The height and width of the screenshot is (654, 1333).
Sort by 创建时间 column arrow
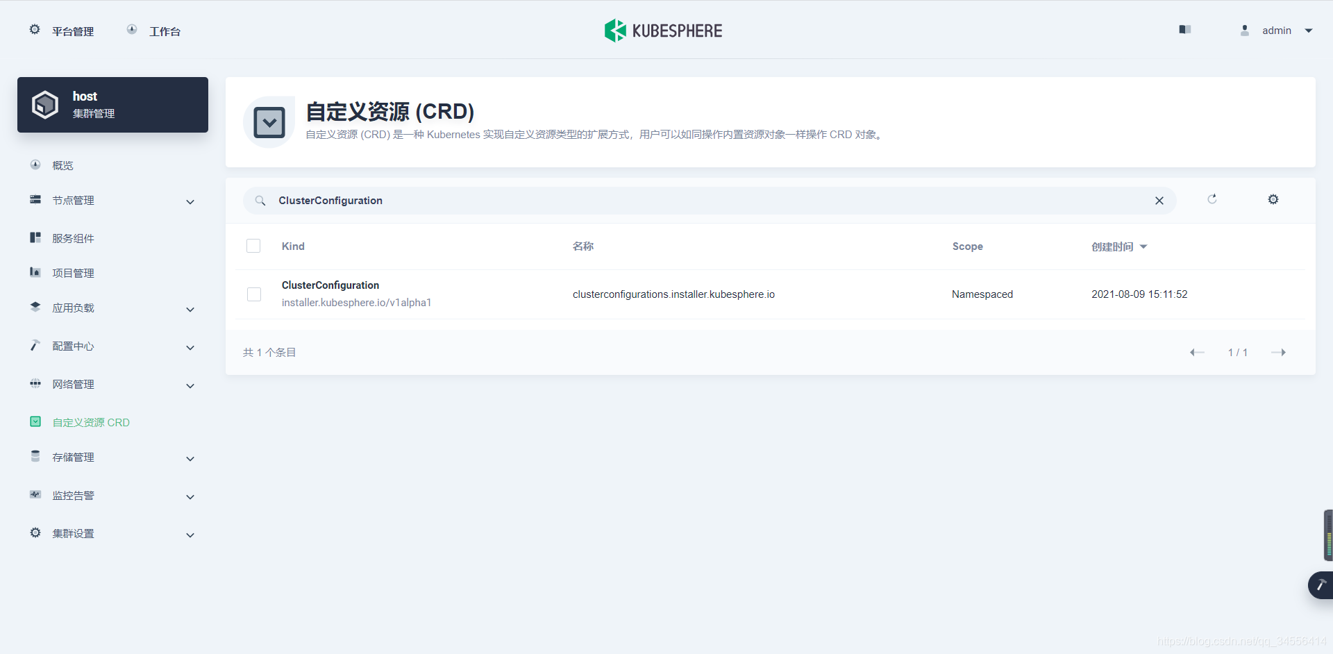1143,246
